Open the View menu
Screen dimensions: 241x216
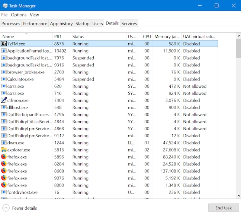[x=34, y=15]
